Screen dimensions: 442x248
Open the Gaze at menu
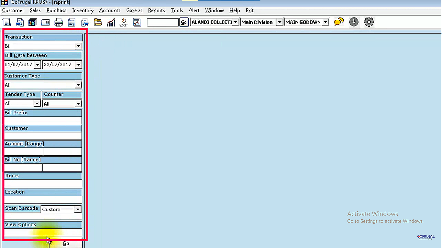pos(134,10)
